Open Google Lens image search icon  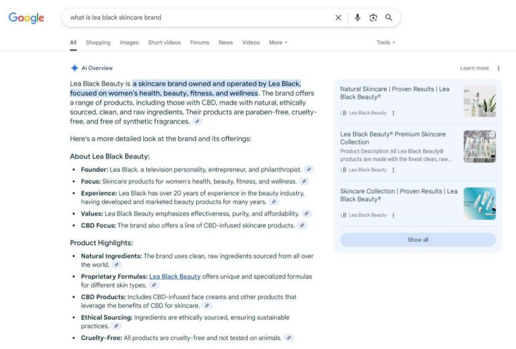(x=373, y=18)
